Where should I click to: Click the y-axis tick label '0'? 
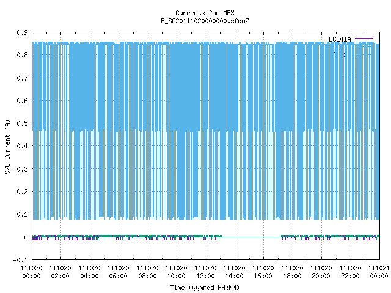tap(26, 237)
